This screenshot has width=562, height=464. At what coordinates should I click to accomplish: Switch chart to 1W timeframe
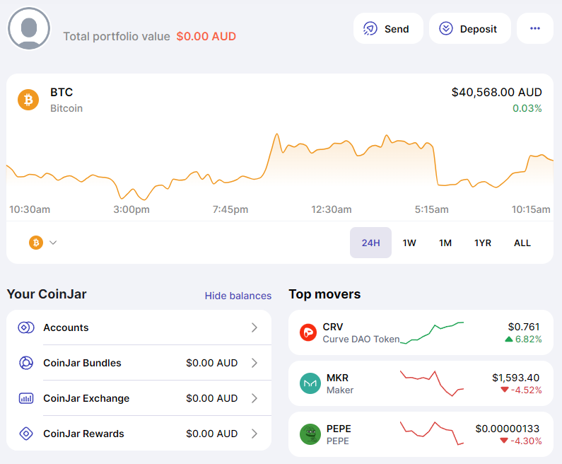[x=409, y=243]
